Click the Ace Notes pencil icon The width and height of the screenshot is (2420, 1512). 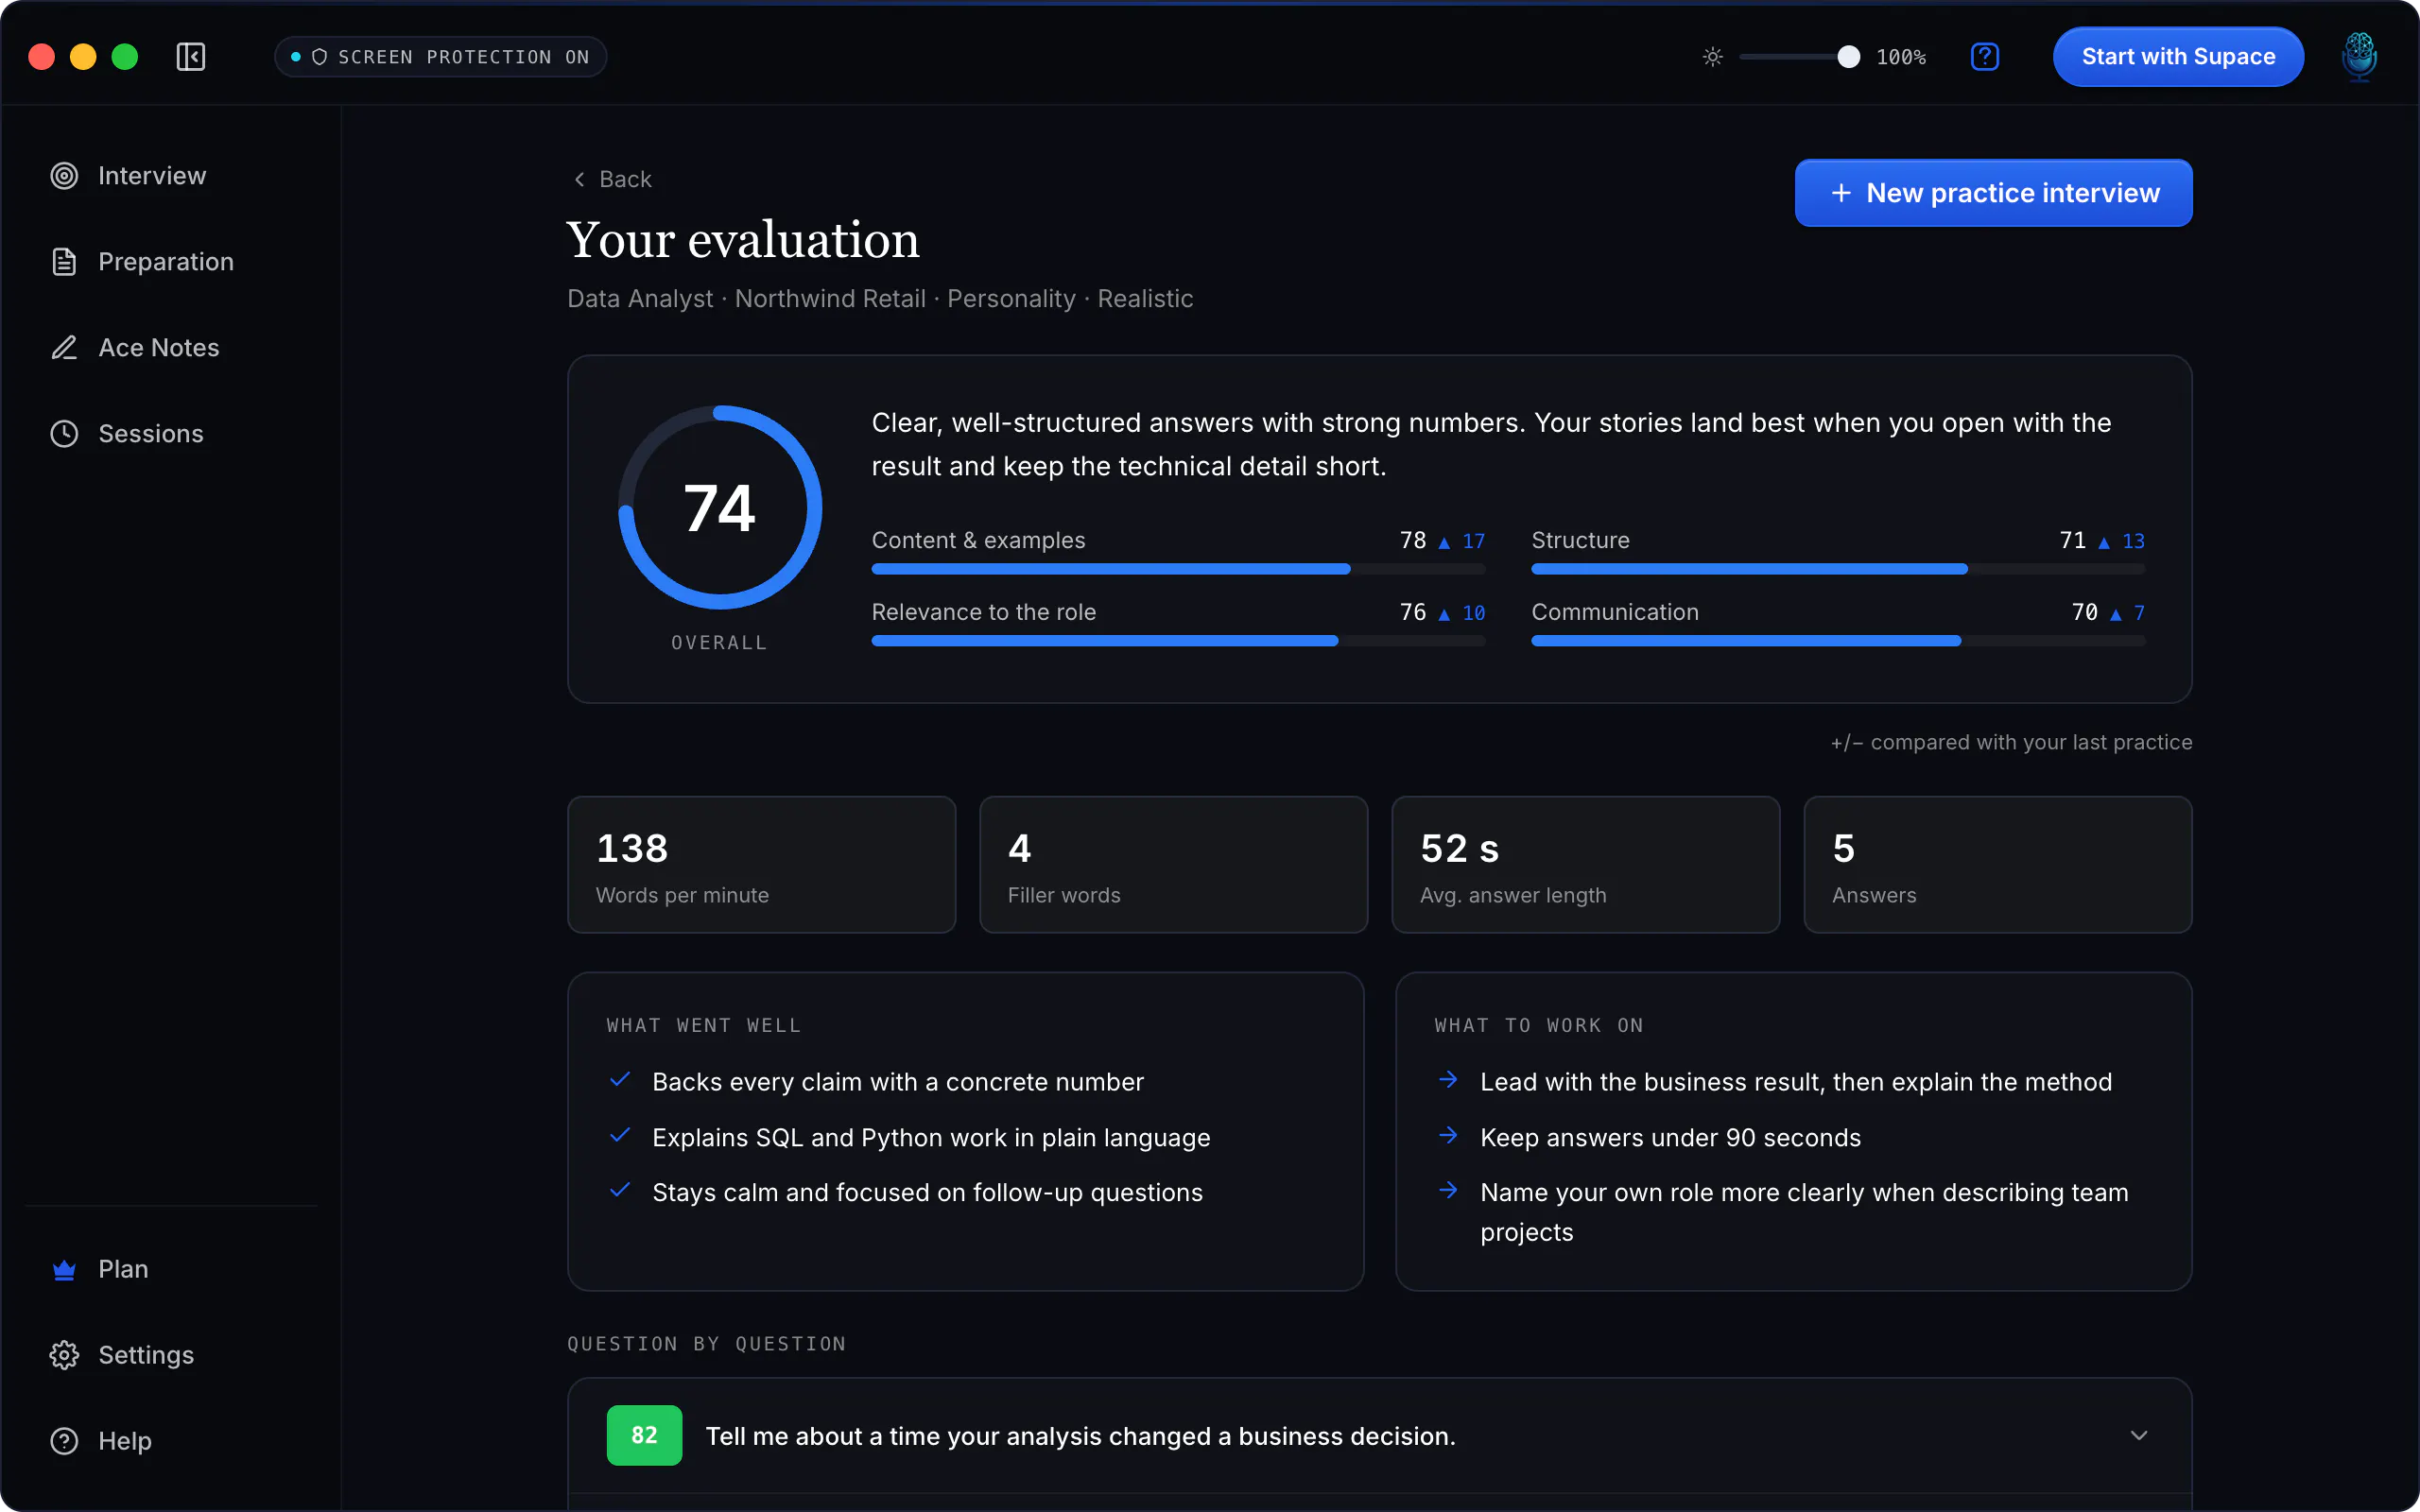(64, 348)
